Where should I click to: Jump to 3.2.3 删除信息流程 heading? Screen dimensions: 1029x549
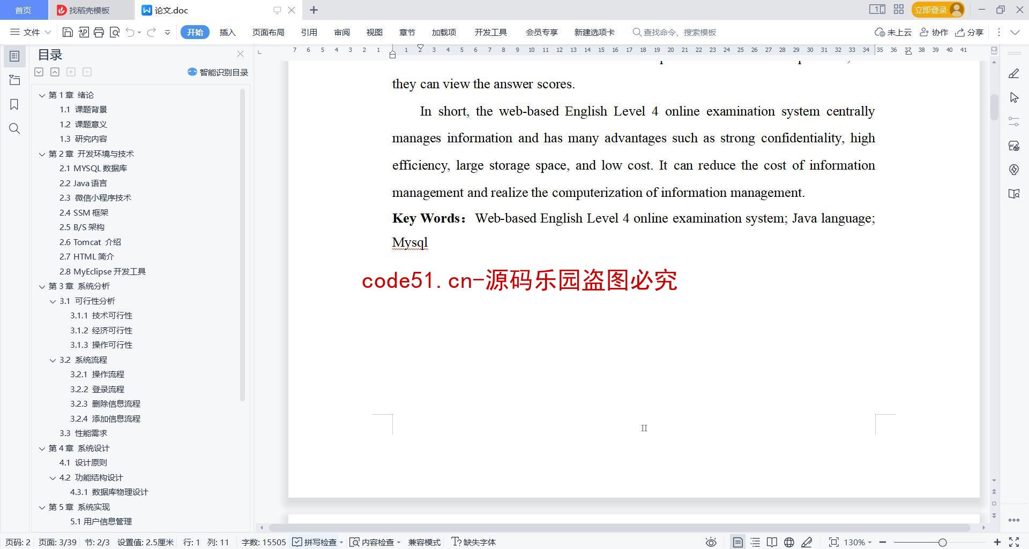tap(105, 404)
